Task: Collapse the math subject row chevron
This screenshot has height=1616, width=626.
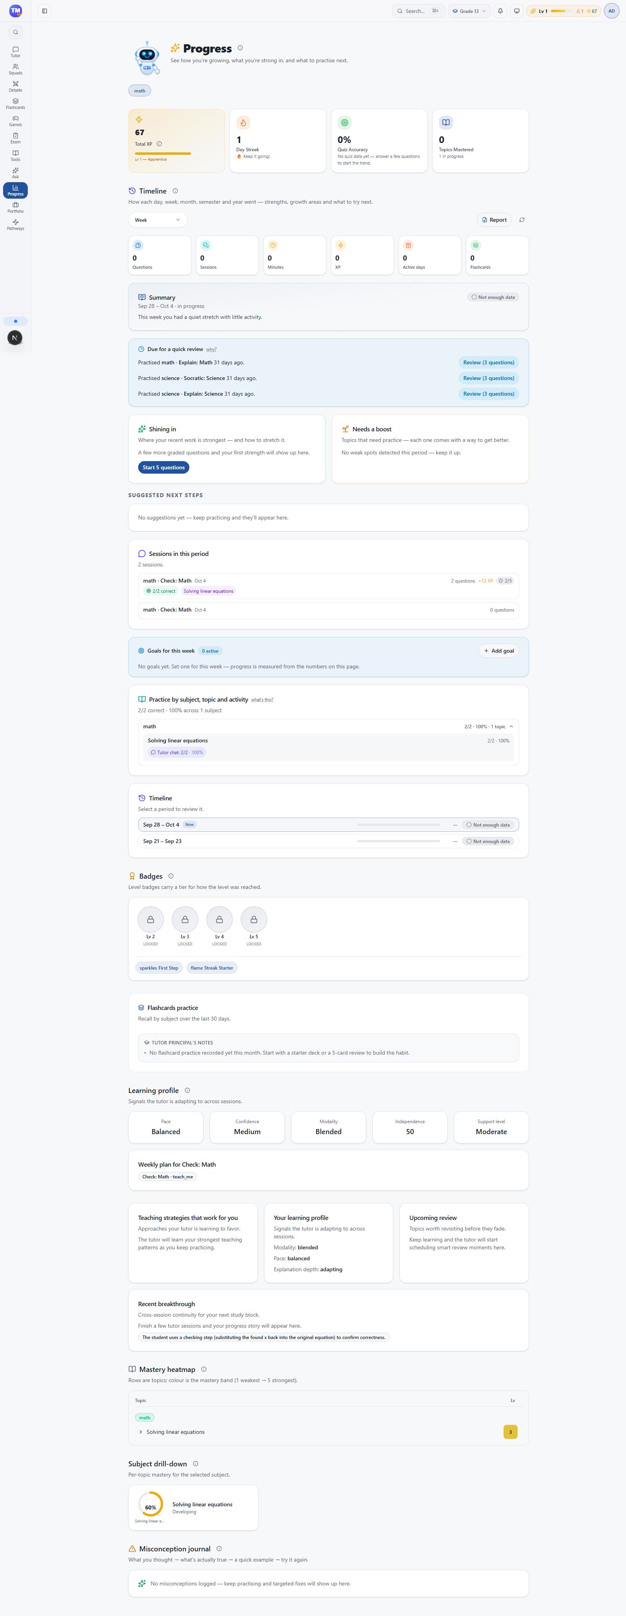Action: (x=511, y=726)
